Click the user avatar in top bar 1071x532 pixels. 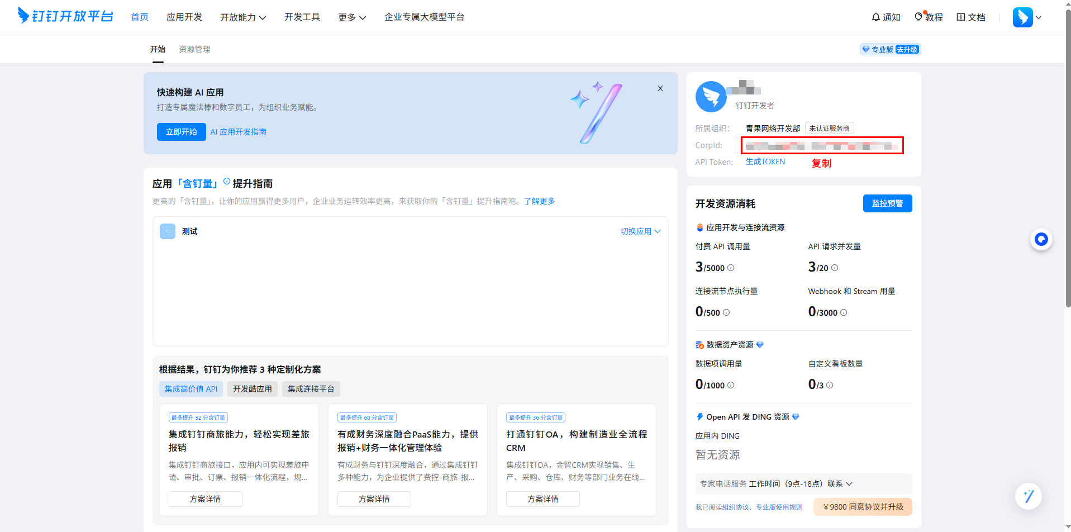point(1022,17)
